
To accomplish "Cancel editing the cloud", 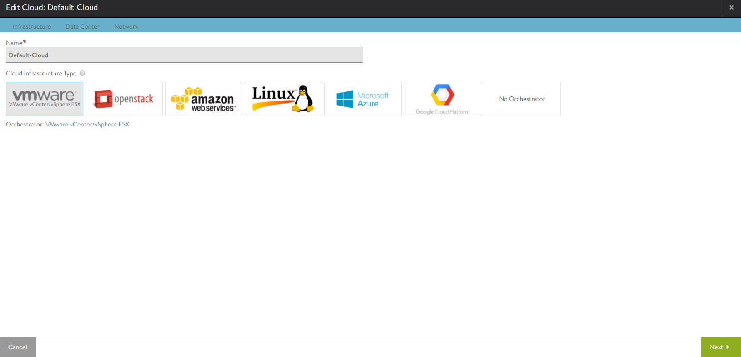I will [18, 347].
